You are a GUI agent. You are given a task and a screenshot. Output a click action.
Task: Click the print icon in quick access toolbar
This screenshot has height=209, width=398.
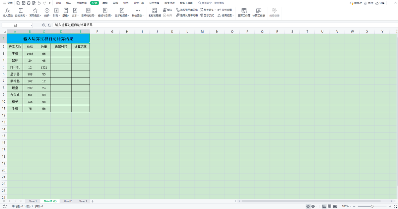pyautogui.click(x=29, y=3)
